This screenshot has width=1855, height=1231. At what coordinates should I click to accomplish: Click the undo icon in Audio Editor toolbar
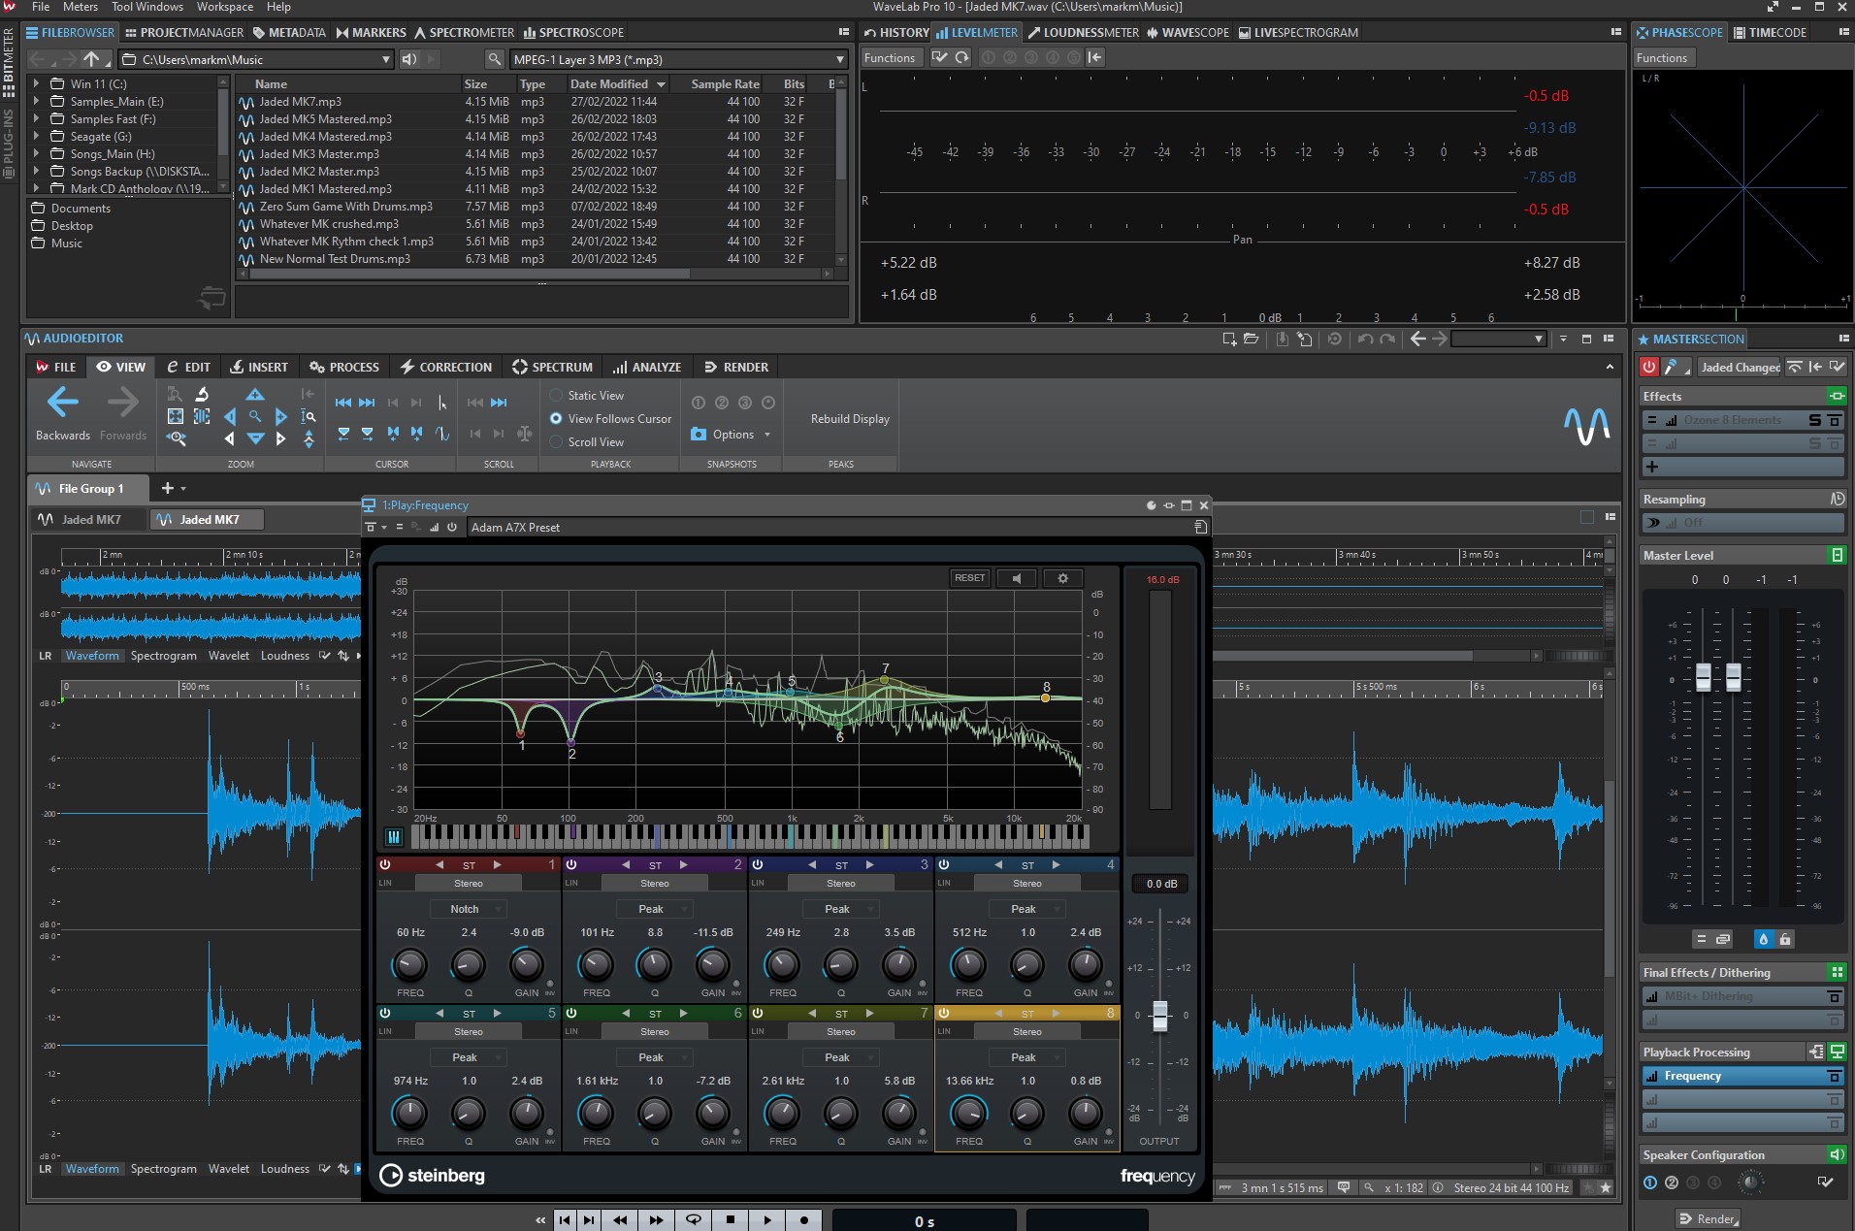point(1365,339)
